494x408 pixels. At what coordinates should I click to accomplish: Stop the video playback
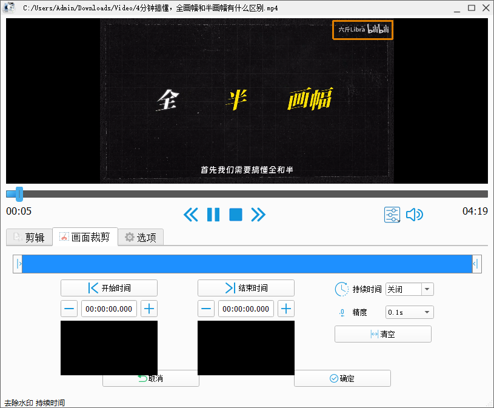[x=235, y=215]
